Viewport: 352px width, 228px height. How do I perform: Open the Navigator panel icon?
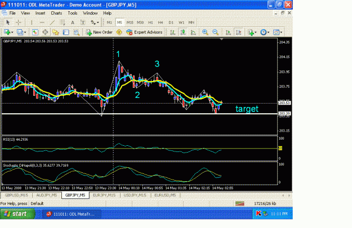point(55,32)
